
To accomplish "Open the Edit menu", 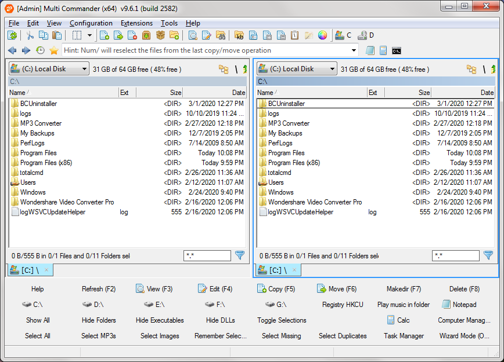I will pyautogui.click(x=33, y=23).
